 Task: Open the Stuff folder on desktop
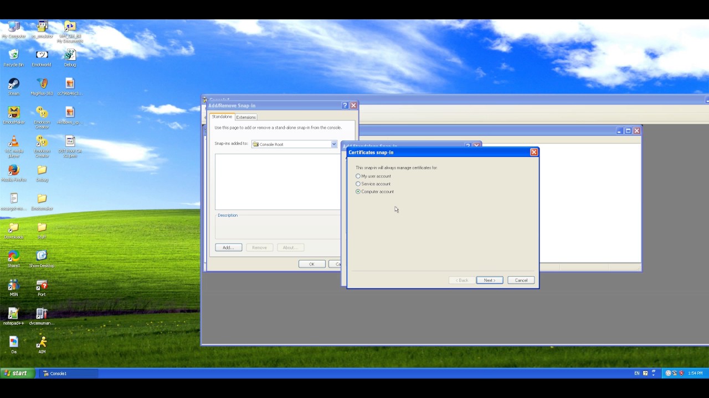click(42, 231)
